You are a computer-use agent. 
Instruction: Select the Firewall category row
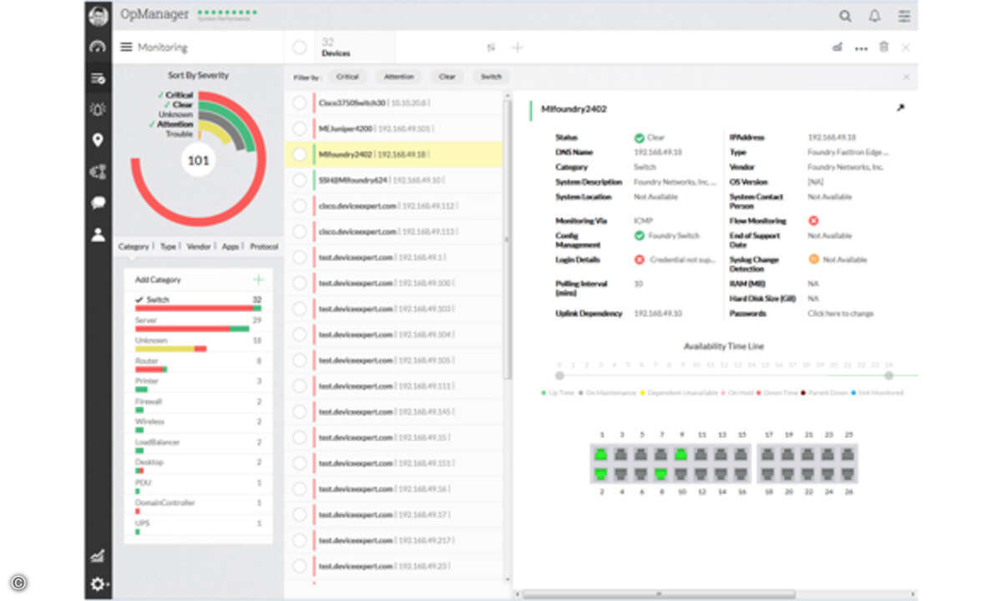tap(198, 406)
